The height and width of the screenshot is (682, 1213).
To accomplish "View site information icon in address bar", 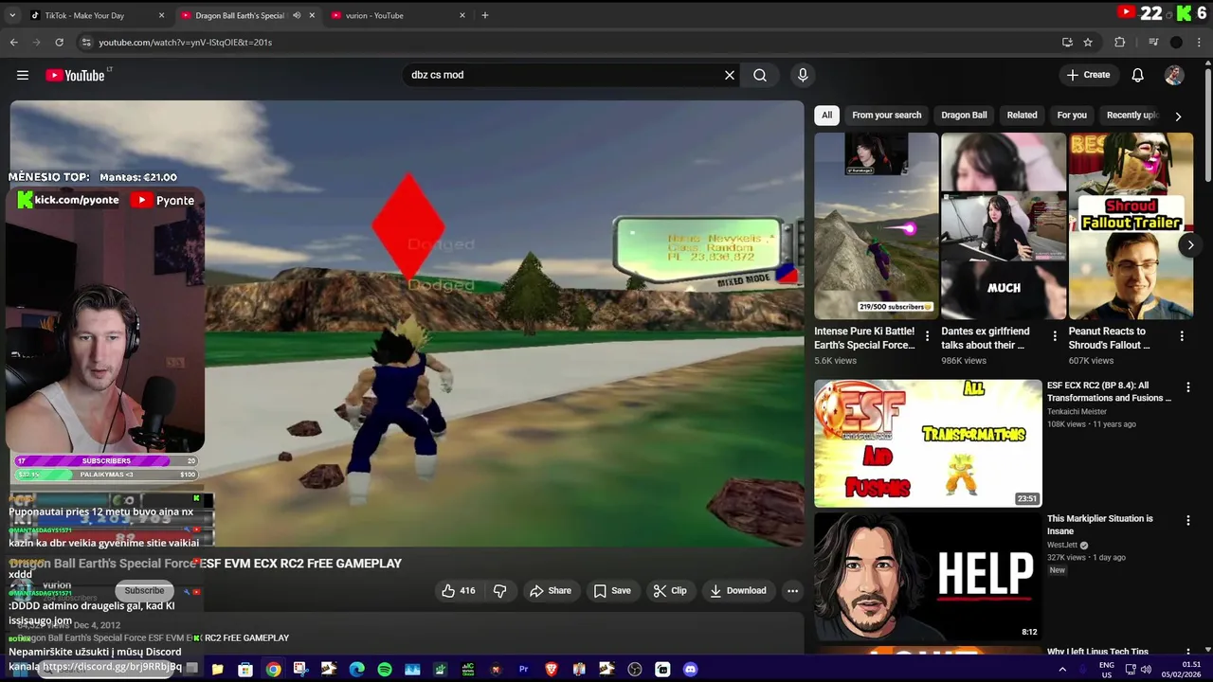I will pos(86,42).
